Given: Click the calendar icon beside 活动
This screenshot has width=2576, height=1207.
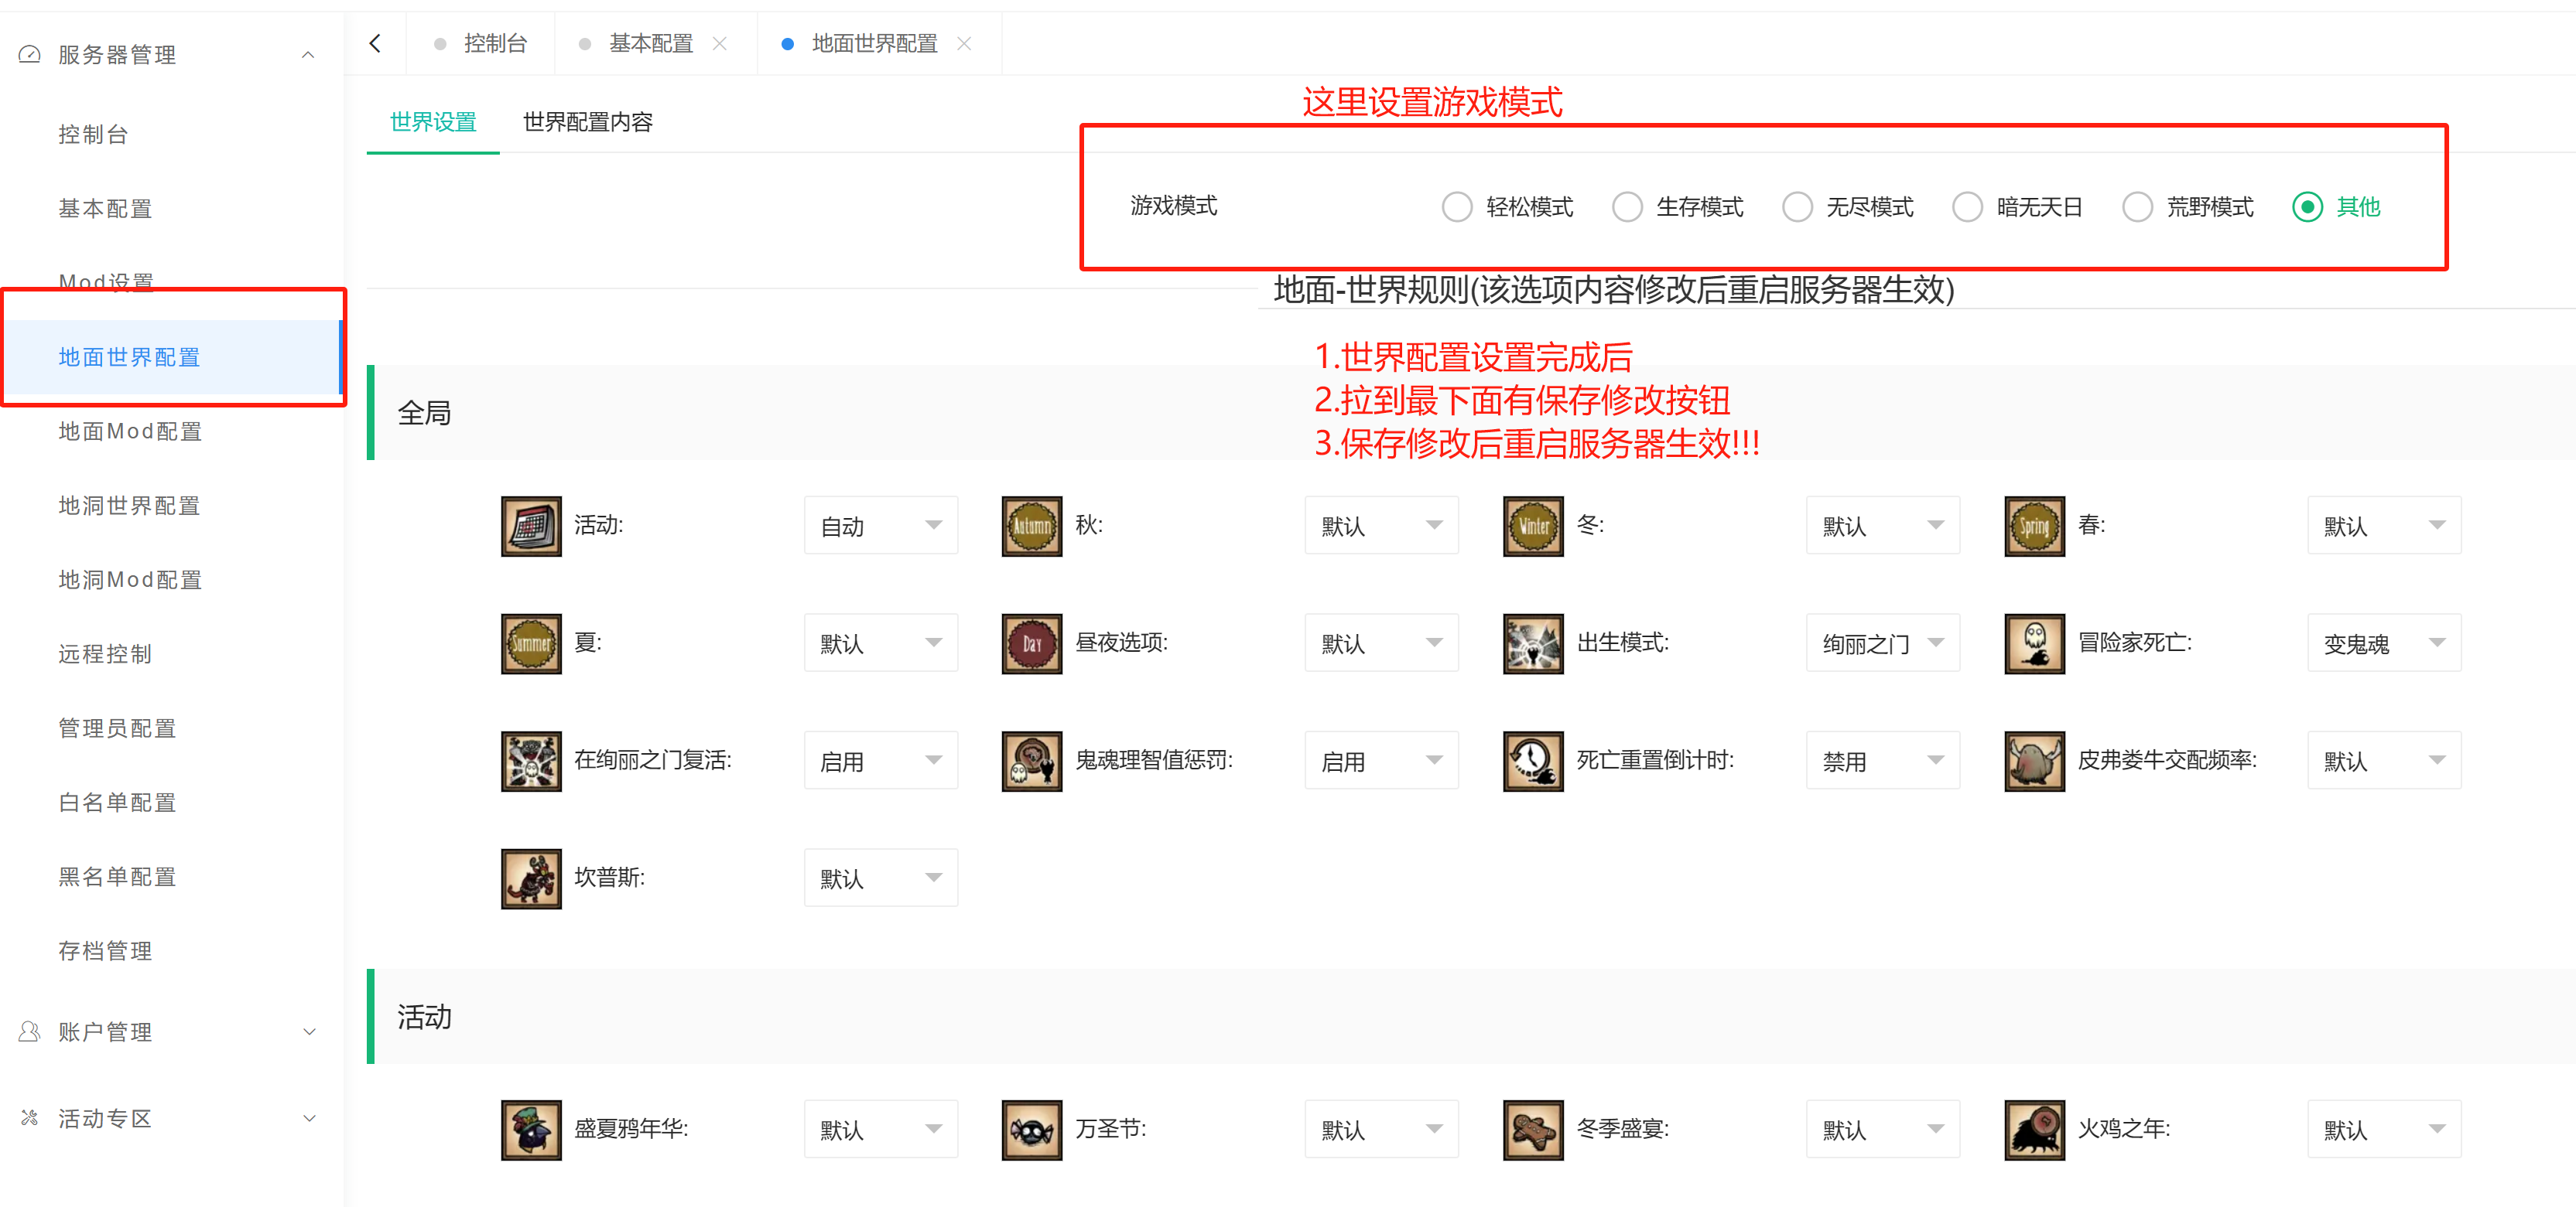Looking at the screenshot, I should [x=531, y=526].
